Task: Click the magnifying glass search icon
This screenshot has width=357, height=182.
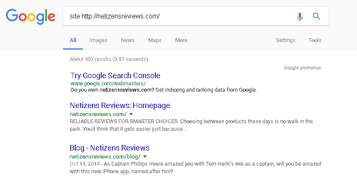Action: [317, 16]
